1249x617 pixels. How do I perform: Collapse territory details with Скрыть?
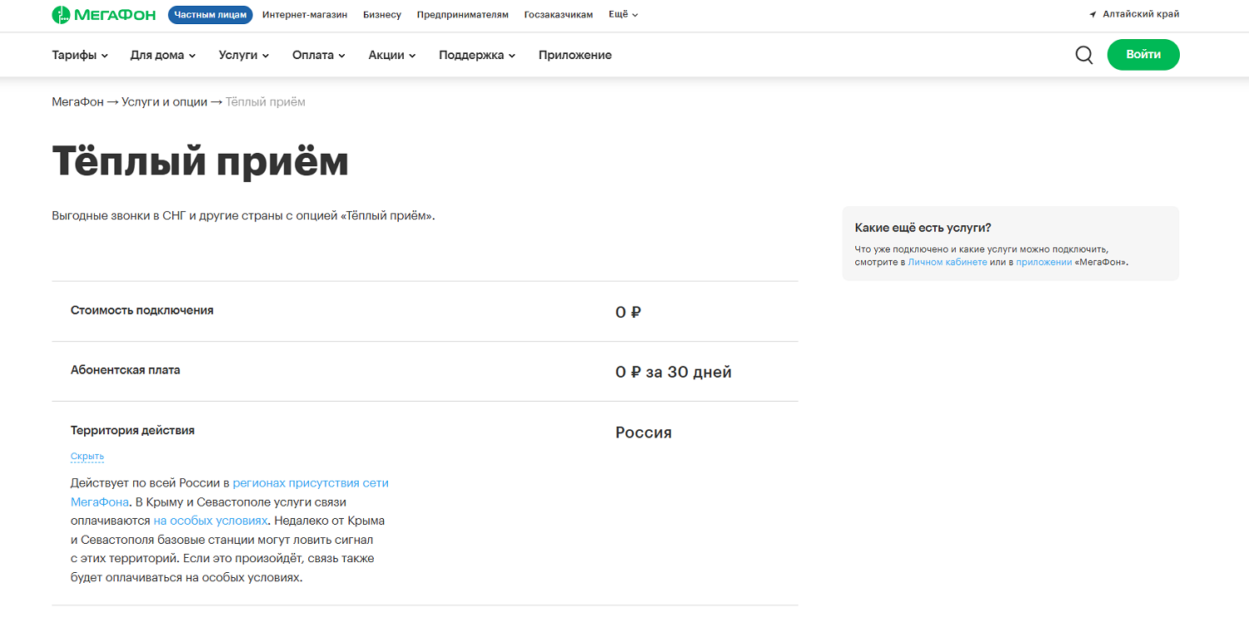pos(87,457)
